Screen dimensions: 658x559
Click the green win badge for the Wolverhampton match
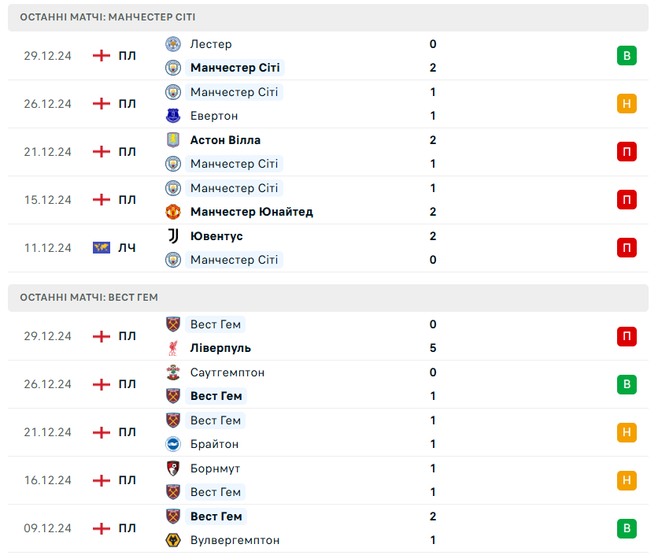pyautogui.click(x=627, y=528)
